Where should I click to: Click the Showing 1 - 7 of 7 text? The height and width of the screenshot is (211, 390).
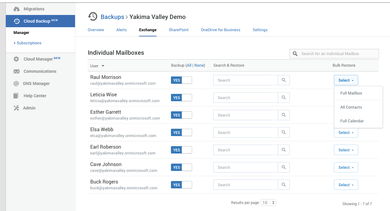coord(357,204)
